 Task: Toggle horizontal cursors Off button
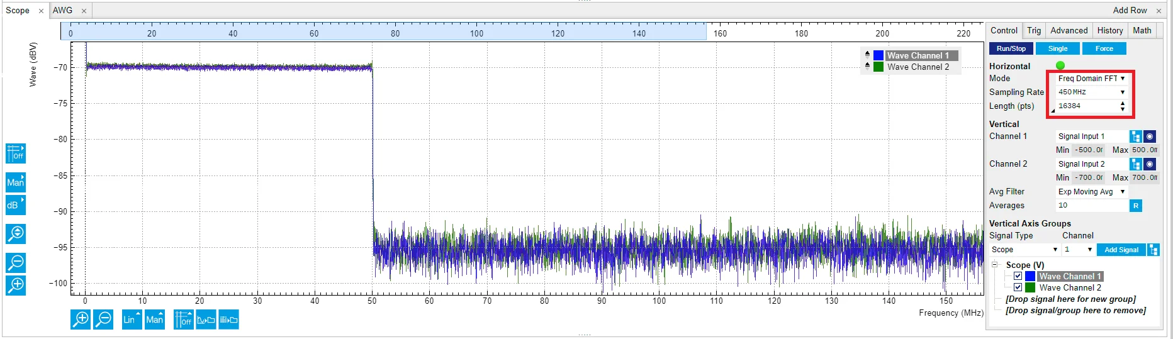183,320
